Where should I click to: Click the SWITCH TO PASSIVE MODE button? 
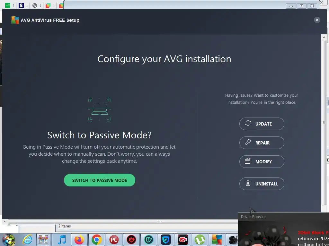(x=100, y=180)
